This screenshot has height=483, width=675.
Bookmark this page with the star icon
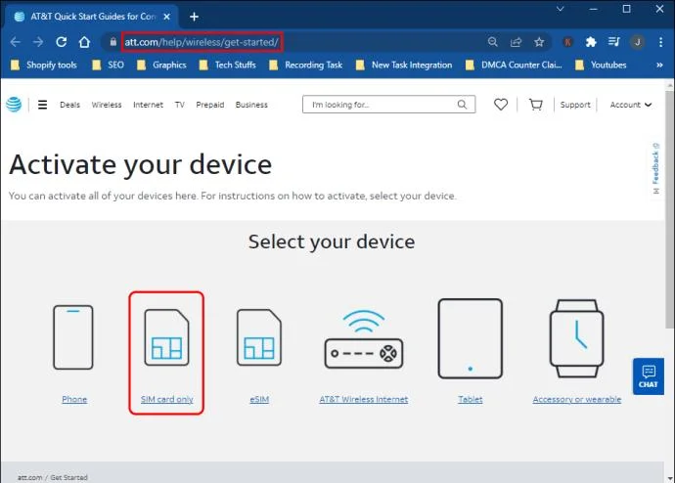click(x=539, y=42)
